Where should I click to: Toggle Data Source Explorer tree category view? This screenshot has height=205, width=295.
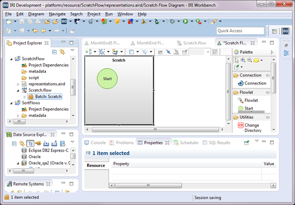[30, 144]
